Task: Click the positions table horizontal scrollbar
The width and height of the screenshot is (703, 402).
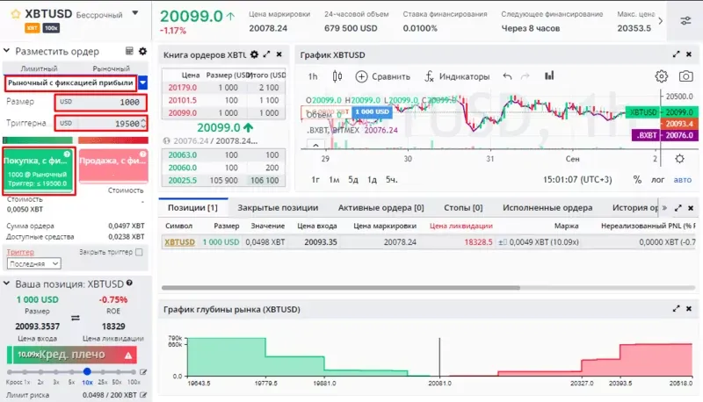Action: click(x=341, y=288)
